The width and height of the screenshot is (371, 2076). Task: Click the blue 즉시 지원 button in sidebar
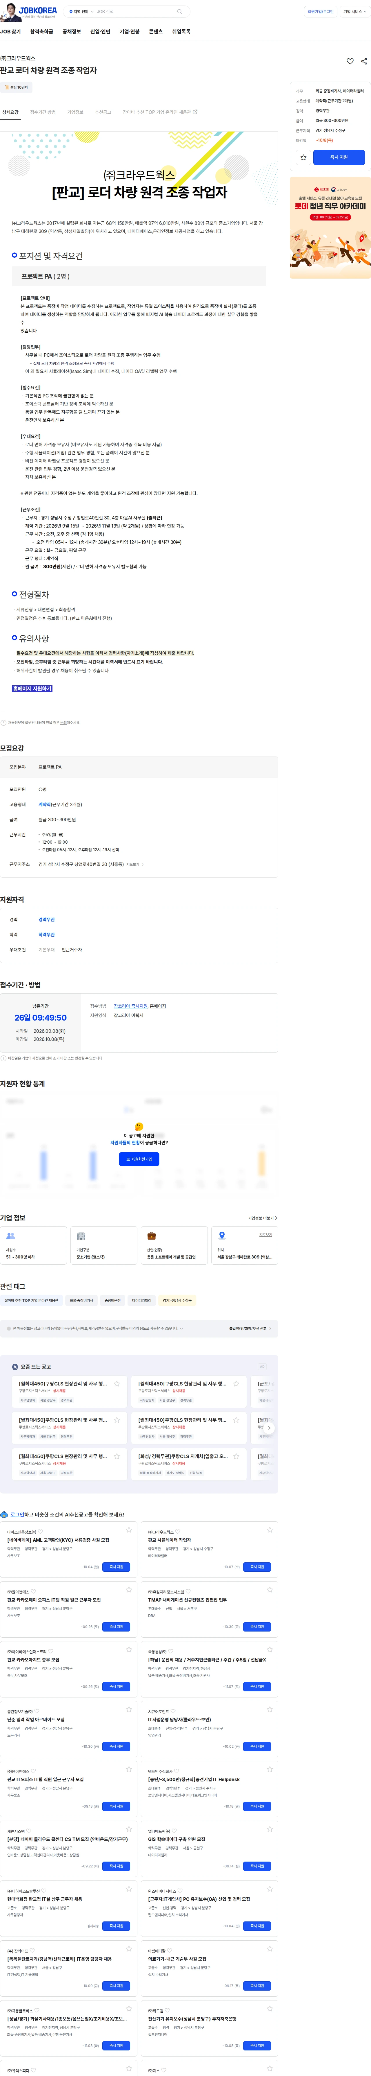point(339,157)
